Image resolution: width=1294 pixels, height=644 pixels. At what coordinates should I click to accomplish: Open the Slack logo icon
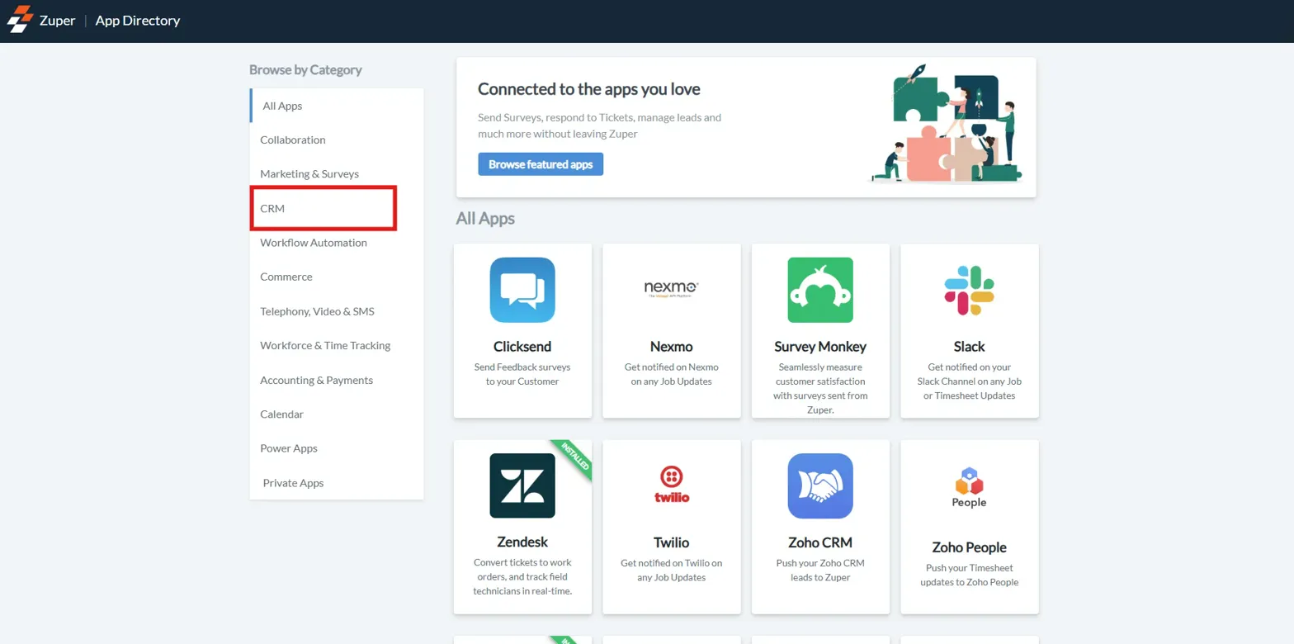tap(969, 290)
